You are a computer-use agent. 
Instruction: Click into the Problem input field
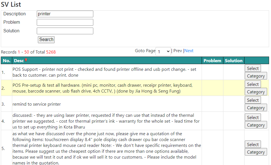pos(65,22)
